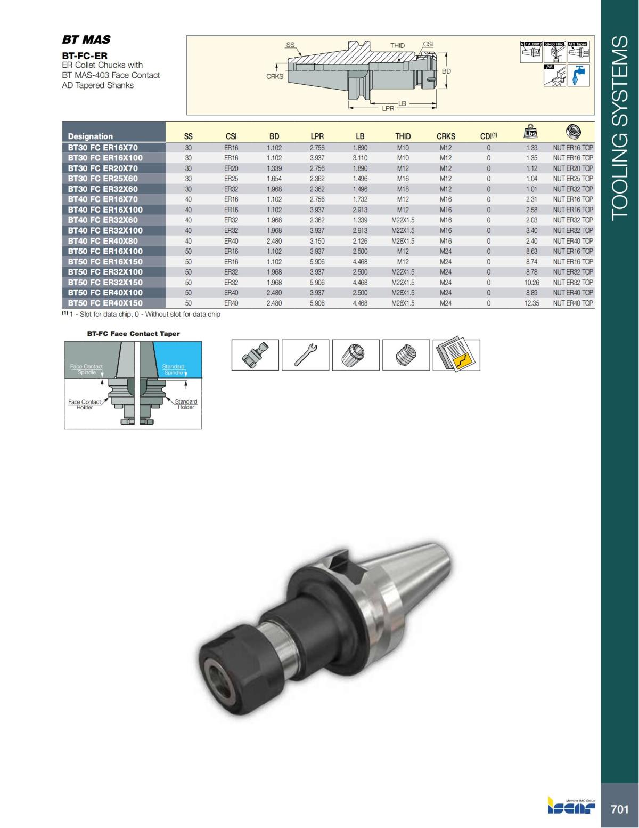The image size is (639, 828).
Task: Click the Designation column header
Action: [91, 136]
